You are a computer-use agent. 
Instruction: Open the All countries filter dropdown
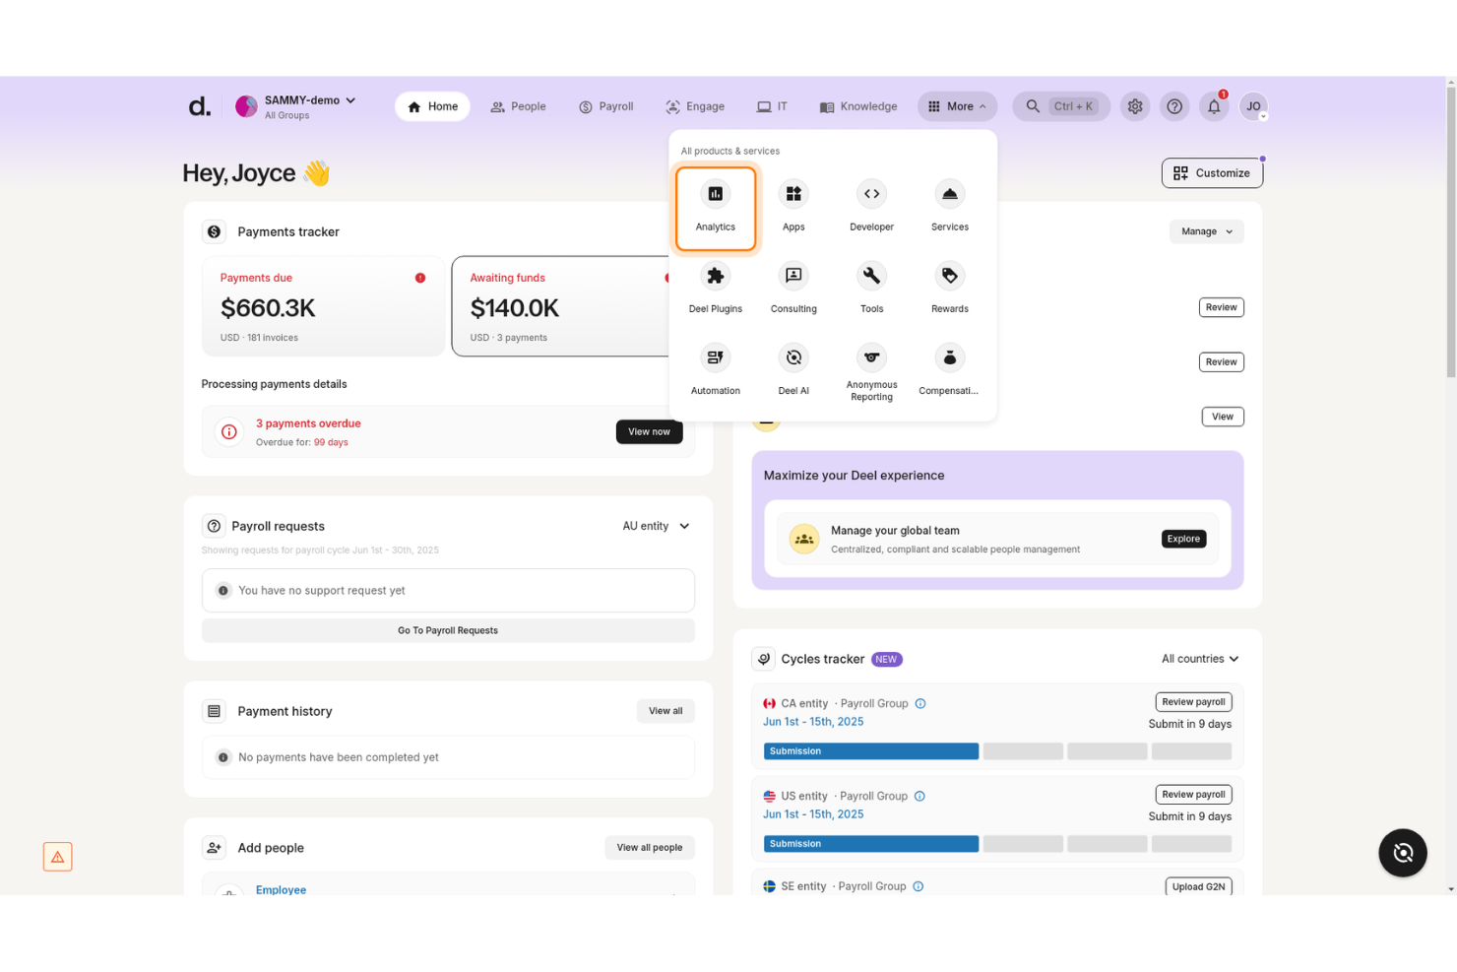1200,659
